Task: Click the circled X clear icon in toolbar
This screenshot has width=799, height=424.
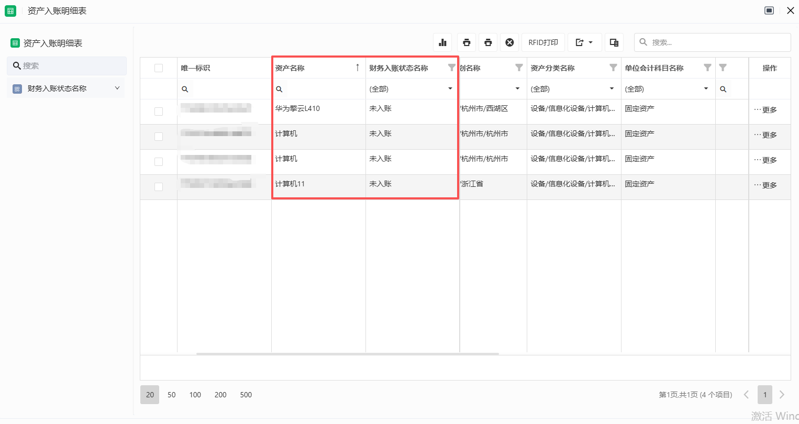Action: tap(509, 42)
